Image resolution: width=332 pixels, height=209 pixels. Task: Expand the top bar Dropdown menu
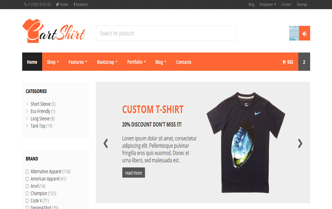pos(268,4)
